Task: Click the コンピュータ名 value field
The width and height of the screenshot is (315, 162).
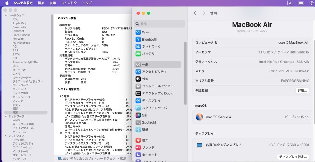Action: (x=294, y=43)
